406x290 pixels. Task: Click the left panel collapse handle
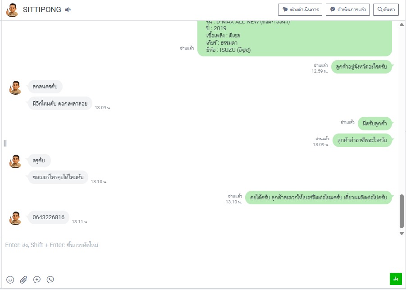pos(5,143)
